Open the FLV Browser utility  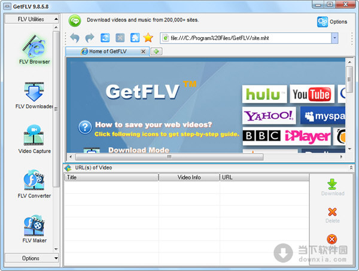click(x=34, y=50)
